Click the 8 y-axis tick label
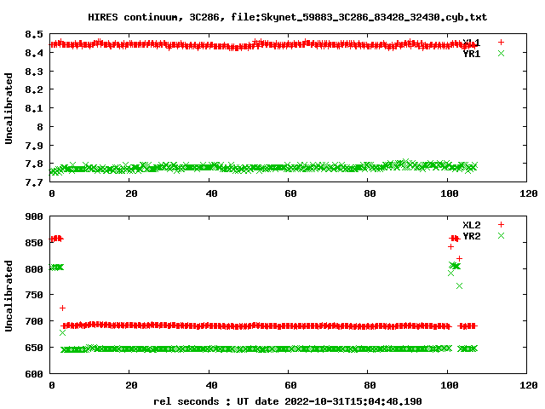Viewport: 545px width, 409px height. (40, 127)
